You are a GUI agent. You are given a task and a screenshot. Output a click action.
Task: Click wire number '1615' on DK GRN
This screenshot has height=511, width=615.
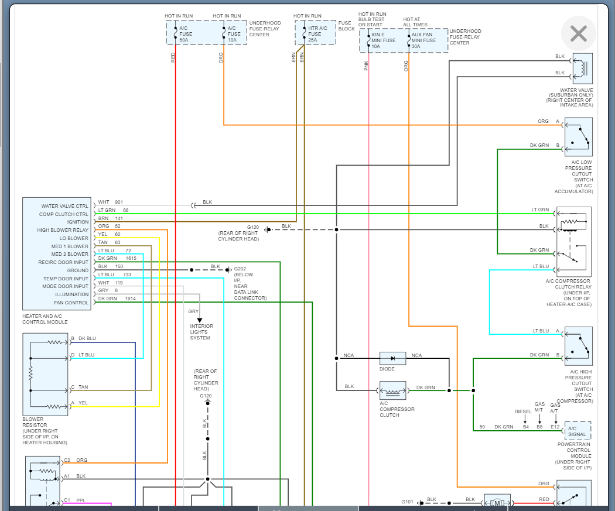coord(131,258)
